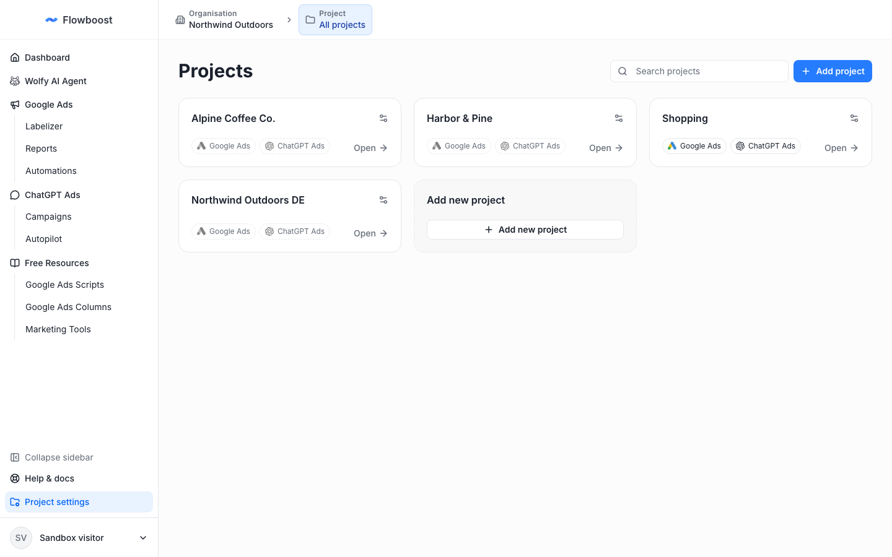Open the Shopping project

click(x=841, y=148)
